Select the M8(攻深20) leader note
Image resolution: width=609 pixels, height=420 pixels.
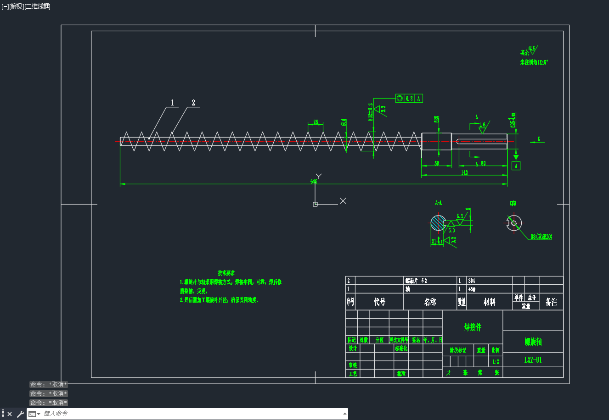pos(541,237)
